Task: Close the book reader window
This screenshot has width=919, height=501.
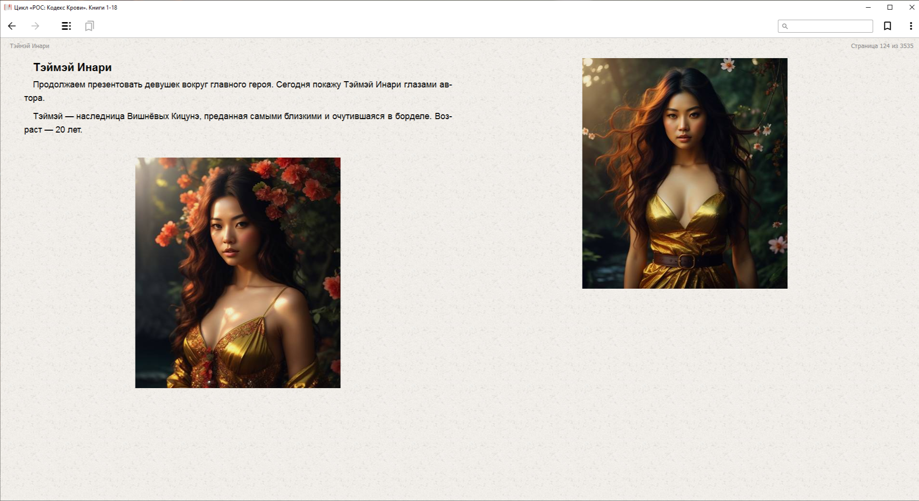Action: tap(911, 7)
